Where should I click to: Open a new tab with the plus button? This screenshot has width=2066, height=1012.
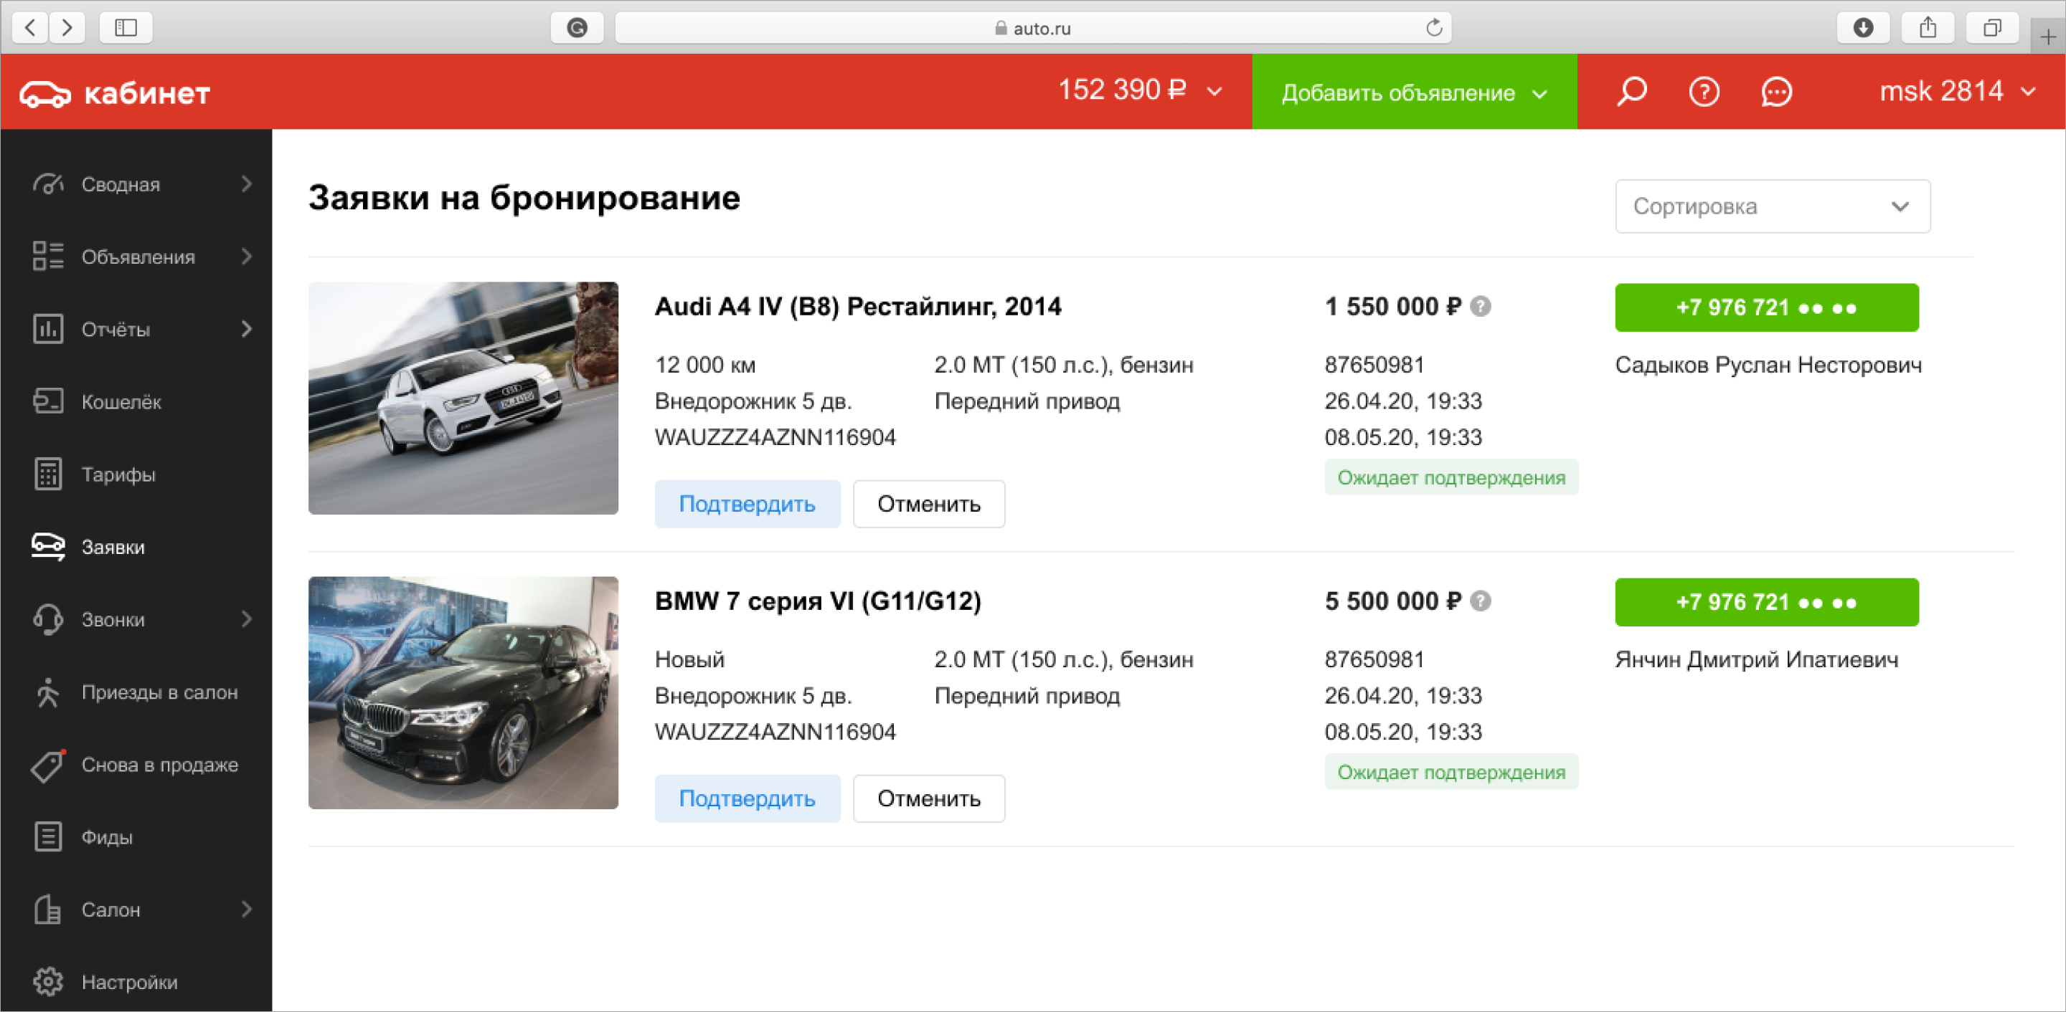pos(2047,37)
